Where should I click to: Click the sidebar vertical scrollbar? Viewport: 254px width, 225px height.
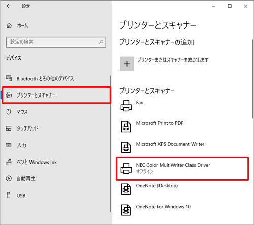point(111,144)
